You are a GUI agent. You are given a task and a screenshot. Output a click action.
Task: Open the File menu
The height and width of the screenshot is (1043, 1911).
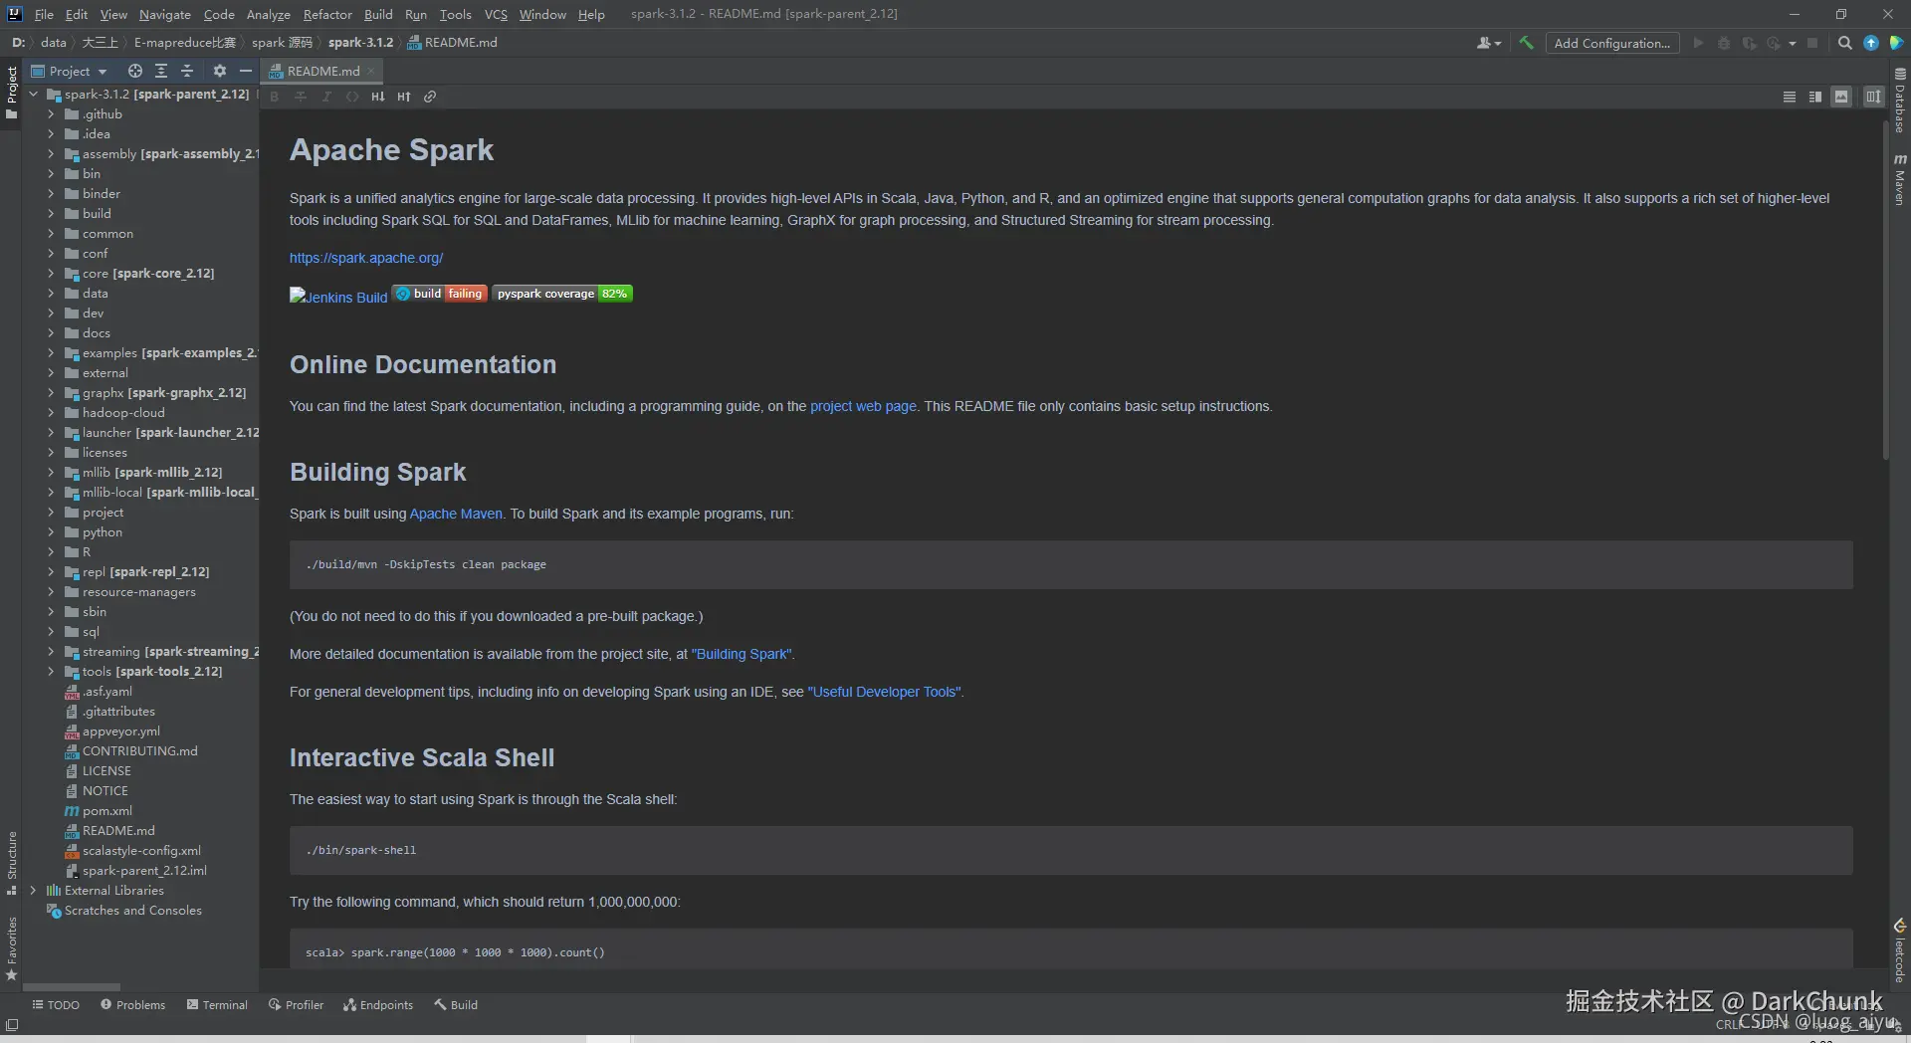pyautogui.click(x=44, y=14)
